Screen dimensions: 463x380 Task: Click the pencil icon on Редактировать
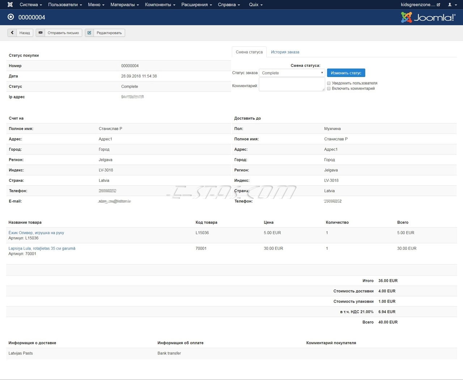[89, 33]
